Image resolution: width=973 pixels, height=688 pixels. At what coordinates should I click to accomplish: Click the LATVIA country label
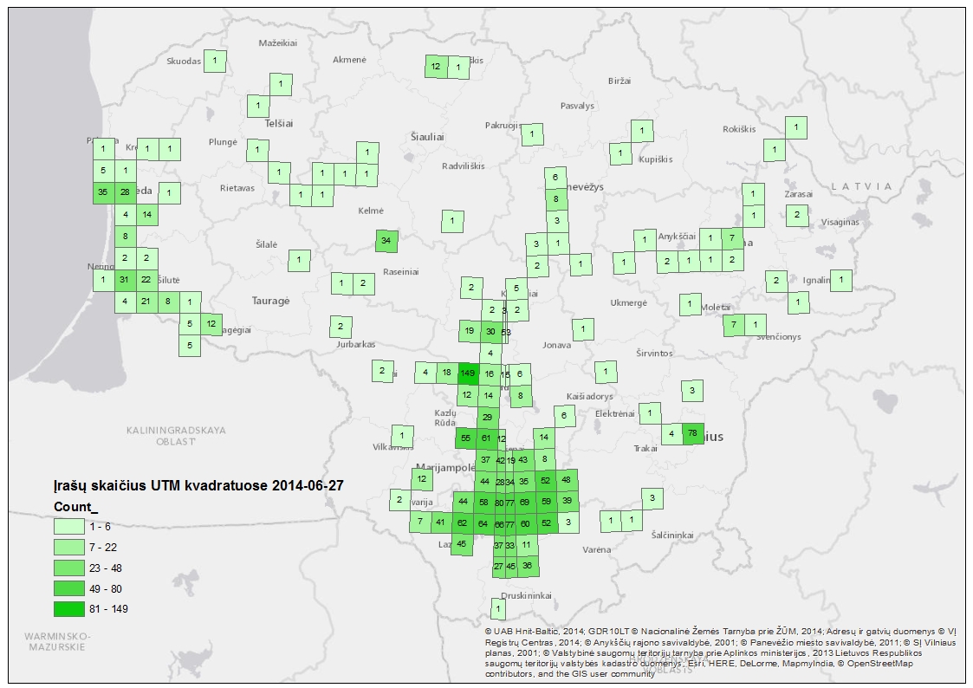click(x=860, y=186)
